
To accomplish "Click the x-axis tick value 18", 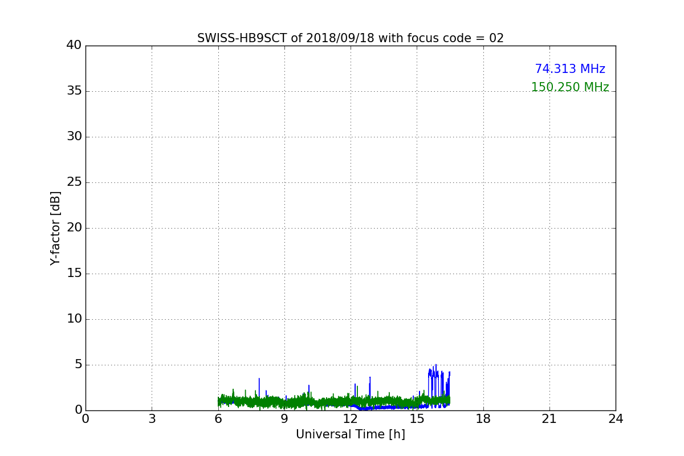I will (483, 419).
